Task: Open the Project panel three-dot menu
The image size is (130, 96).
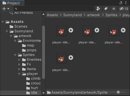Action: [126, 3]
